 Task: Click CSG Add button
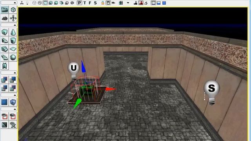(4, 80)
